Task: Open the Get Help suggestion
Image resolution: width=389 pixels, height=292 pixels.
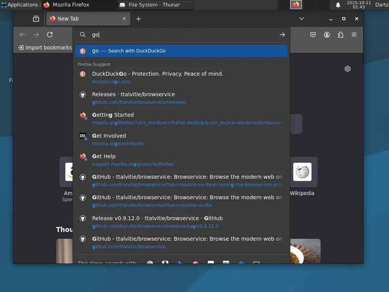Action: click(x=181, y=160)
